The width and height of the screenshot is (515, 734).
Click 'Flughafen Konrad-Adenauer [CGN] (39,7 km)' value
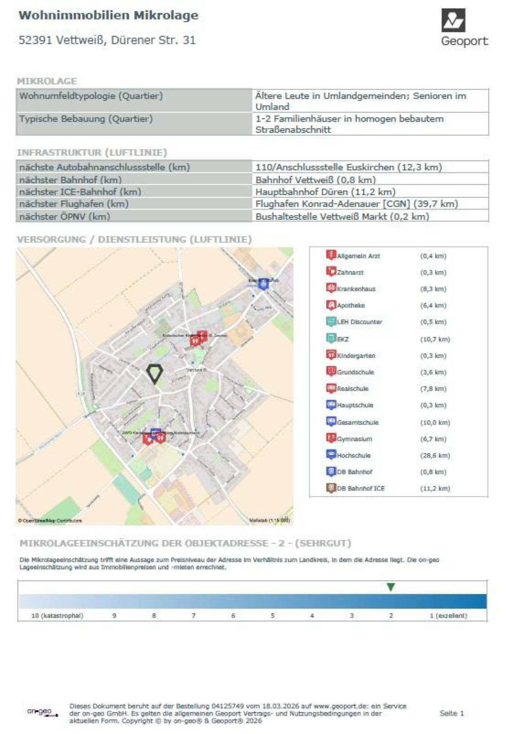(357, 204)
